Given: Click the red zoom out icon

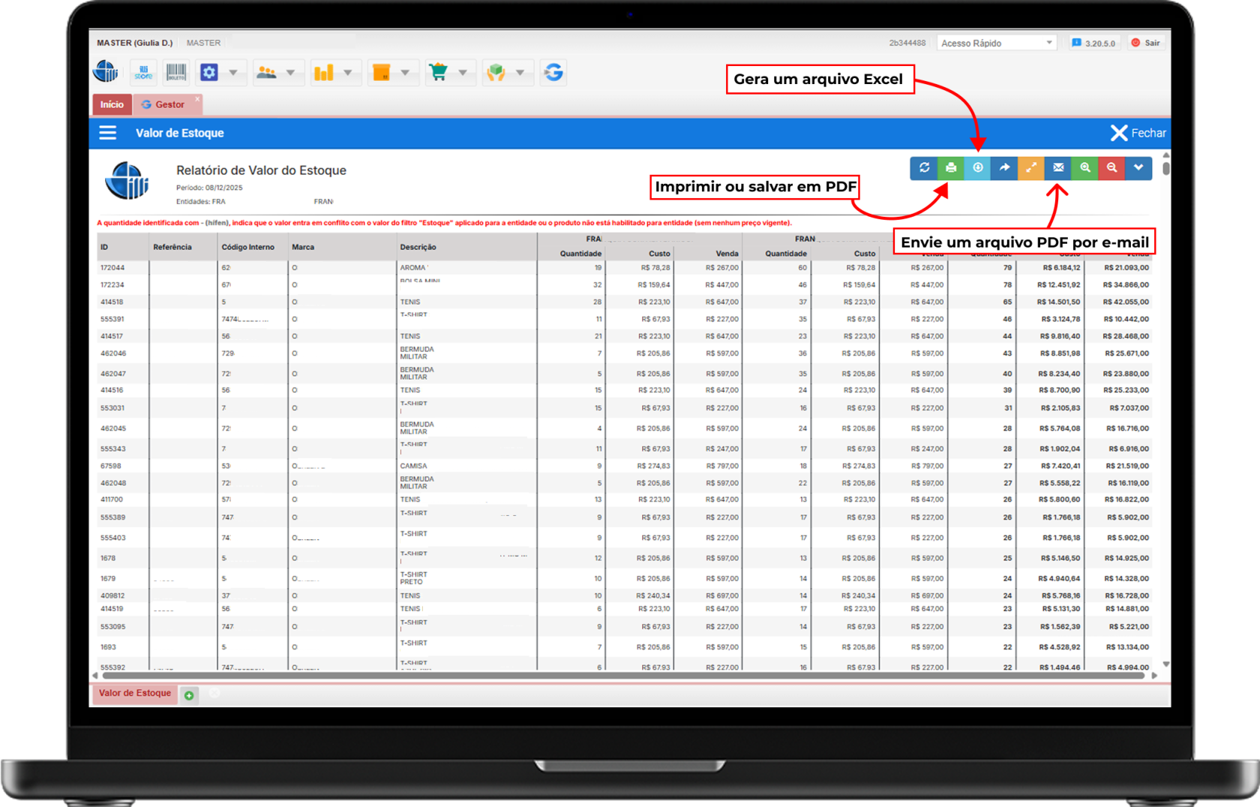Looking at the screenshot, I should [x=1112, y=168].
